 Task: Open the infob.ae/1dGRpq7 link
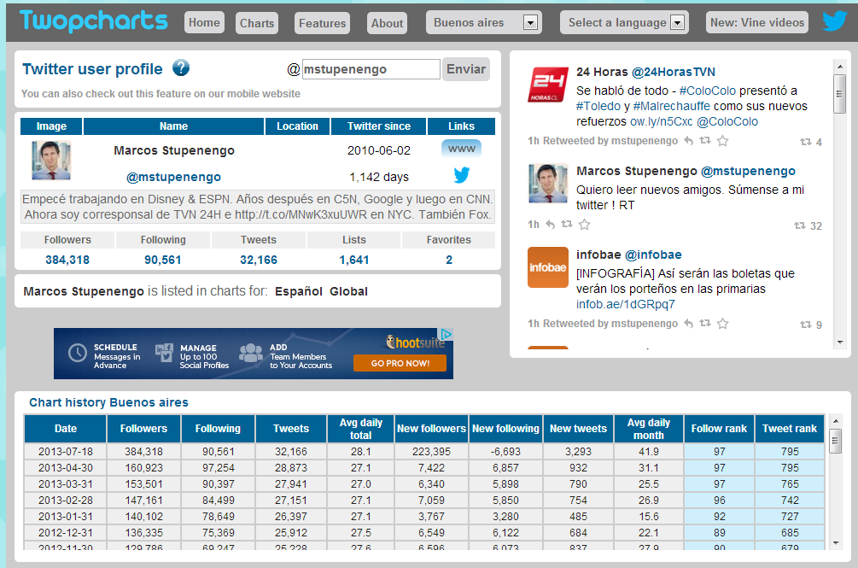point(626,304)
